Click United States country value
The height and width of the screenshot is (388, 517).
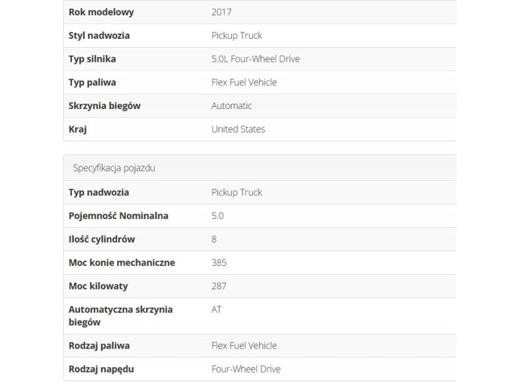pos(237,129)
